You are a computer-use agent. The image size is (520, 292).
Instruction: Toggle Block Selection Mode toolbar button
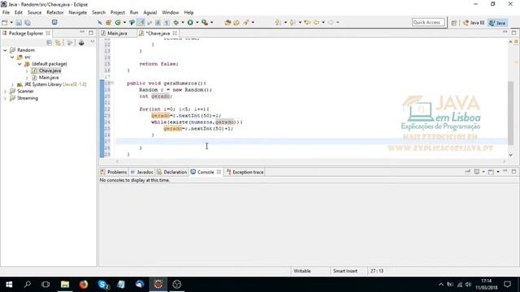(158, 23)
